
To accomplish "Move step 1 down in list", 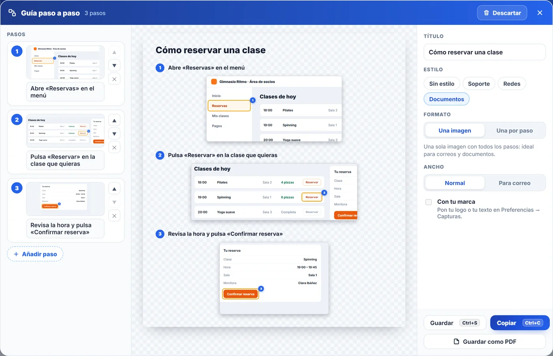I will pos(114,66).
